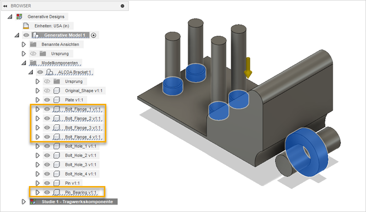This screenshot has height=212, width=366.
Task: Click the Bolt_Hole_2 v1:1 body icon
Action: pyautogui.click(x=56, y=155)
